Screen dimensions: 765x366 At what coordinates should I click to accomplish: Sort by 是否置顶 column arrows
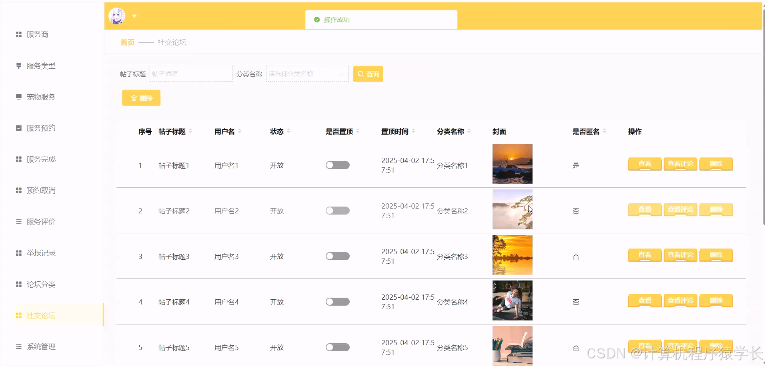[x=358, y=131]
